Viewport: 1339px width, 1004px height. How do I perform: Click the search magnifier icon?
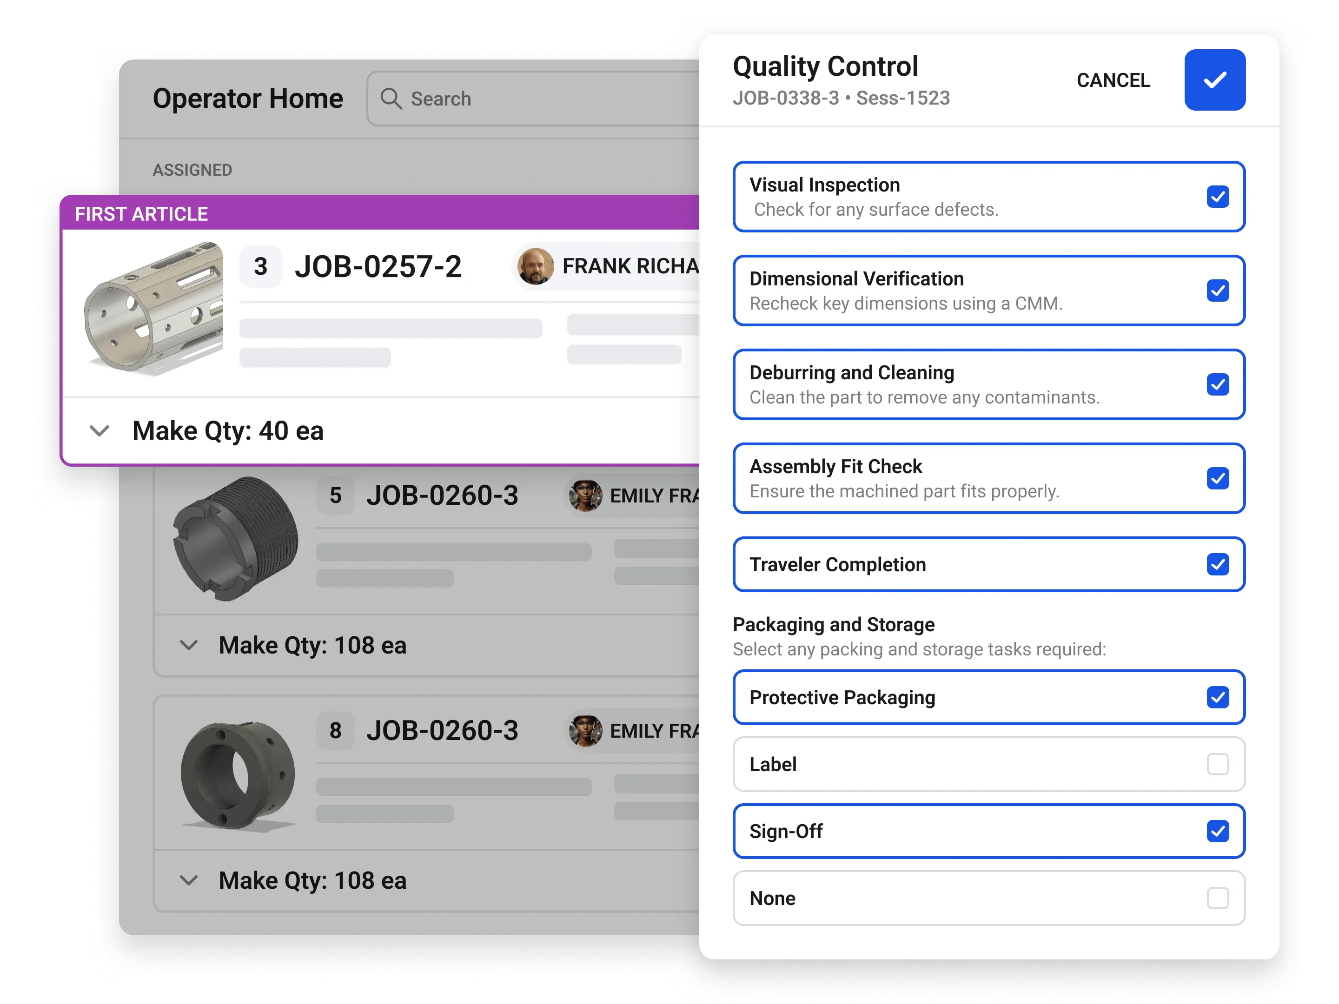point(391,98)
